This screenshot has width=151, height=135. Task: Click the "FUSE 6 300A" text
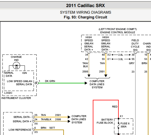(x=125, y=125)
